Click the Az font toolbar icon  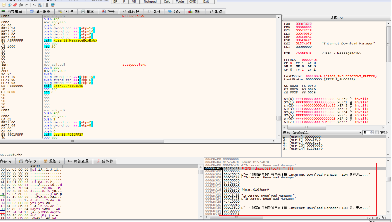(x=34, y=5)
